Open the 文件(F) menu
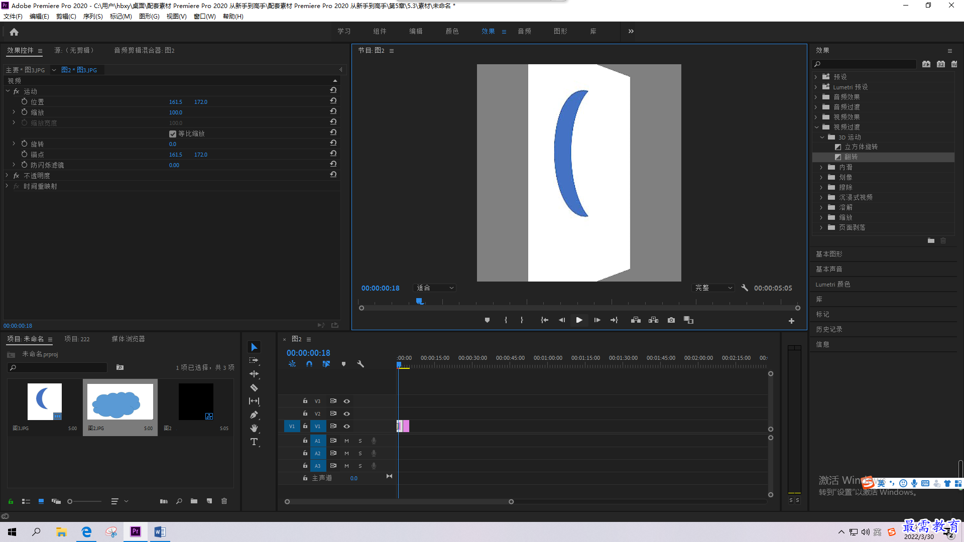 click(13, 17)
